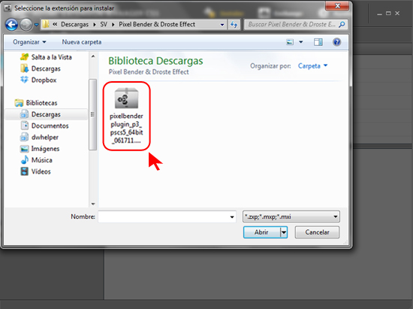Click the sidebar scrollbar thumb

[92, 114]
